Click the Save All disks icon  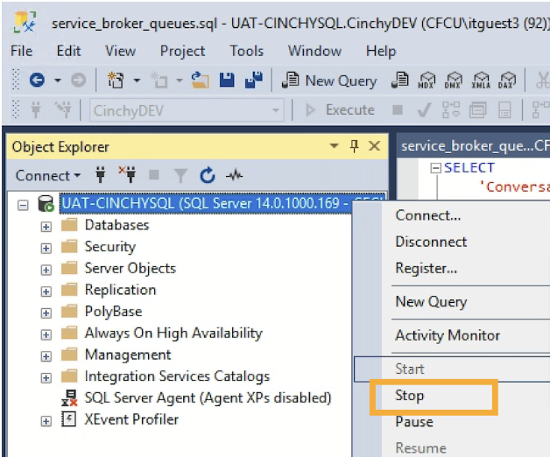[254, 81]
